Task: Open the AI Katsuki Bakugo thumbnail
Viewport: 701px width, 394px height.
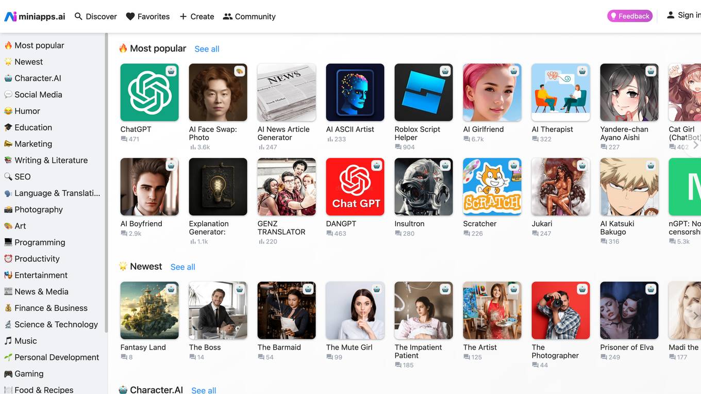Action: pyautogui.click(x=629, y=187)
